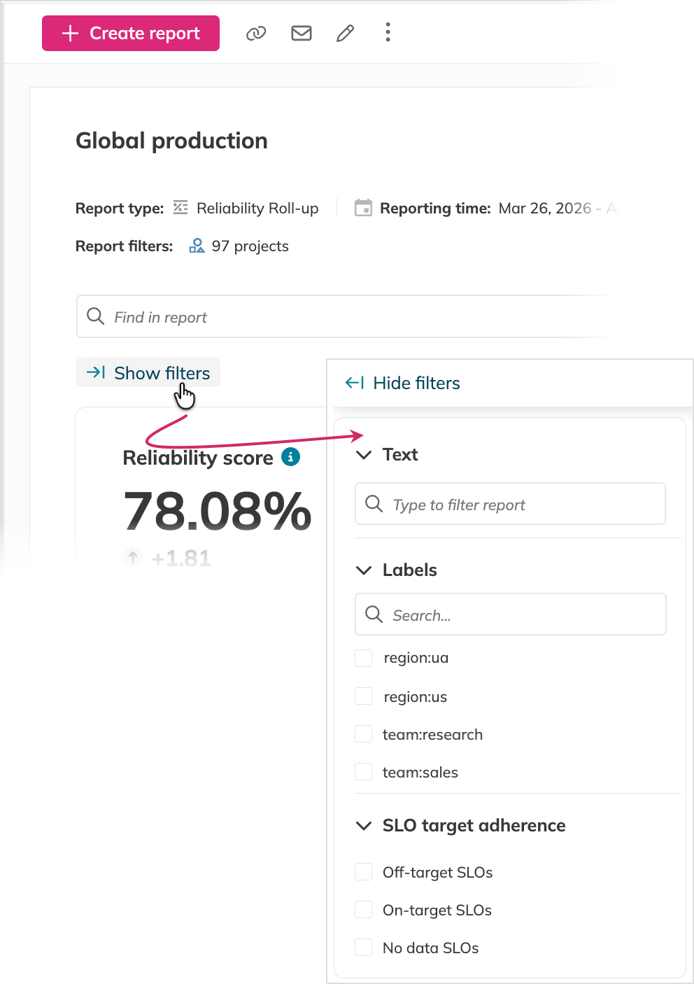The height and width of the screenshot is (984, 694).
Task: Open the three-dot more options menu
Action: pos(388,33)
